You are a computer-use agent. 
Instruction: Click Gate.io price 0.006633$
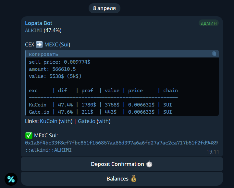pos(141,112)
